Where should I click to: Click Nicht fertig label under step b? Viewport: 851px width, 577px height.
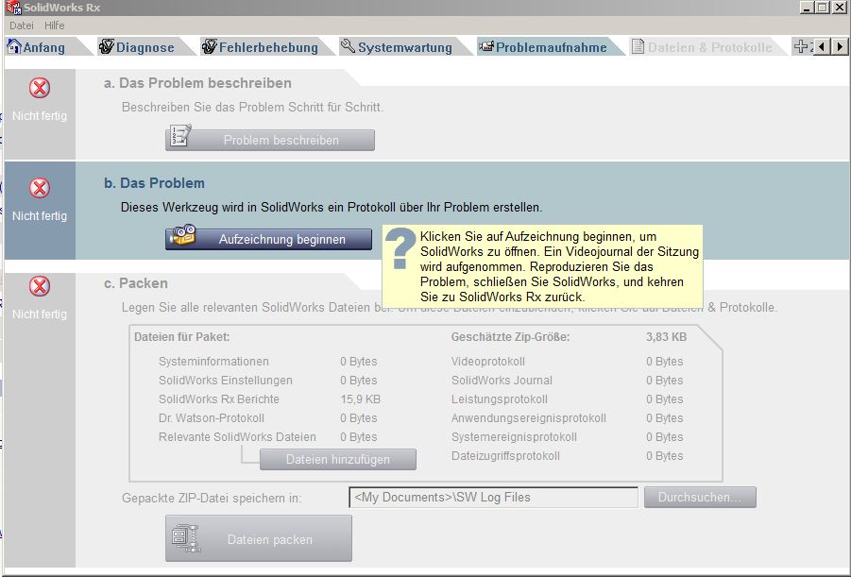[x=40, y=216]
